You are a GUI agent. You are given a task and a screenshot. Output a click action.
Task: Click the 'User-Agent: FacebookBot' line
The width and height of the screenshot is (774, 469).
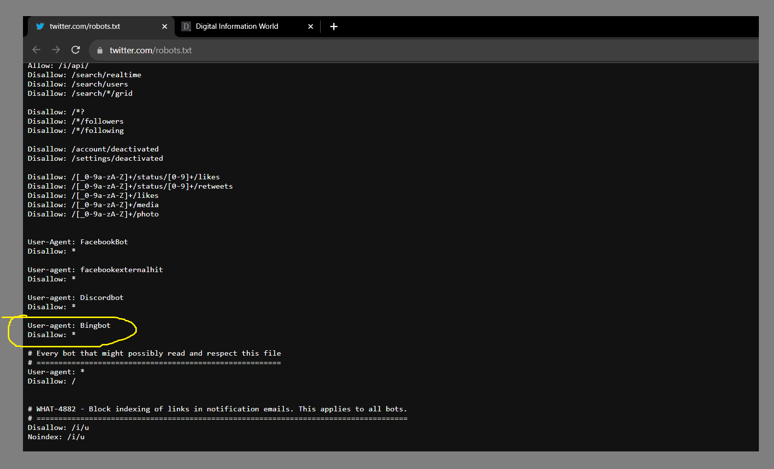(78, 242)
